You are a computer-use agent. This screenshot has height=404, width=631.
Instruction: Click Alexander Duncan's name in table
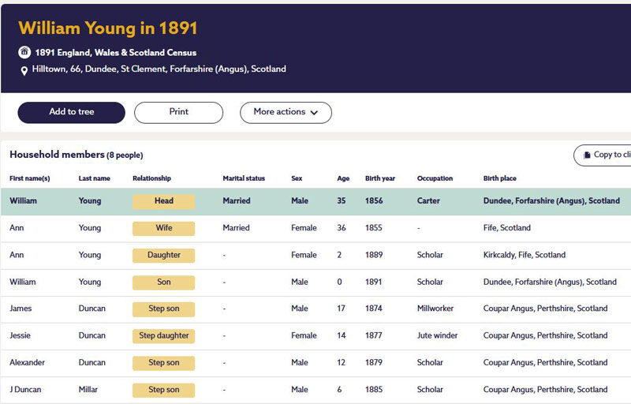click(x=28, y=362)
